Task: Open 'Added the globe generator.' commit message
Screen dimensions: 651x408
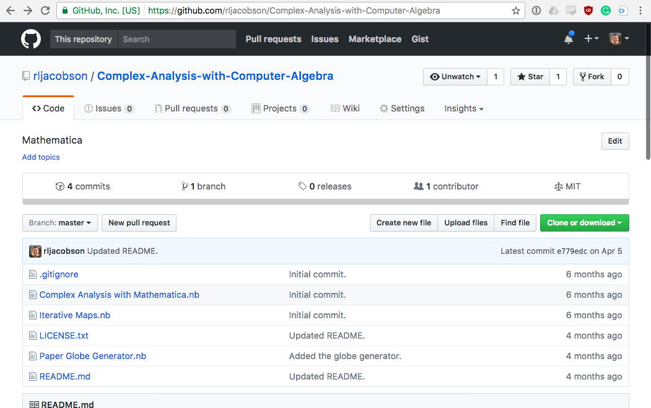Action: (x=345, y=356)
